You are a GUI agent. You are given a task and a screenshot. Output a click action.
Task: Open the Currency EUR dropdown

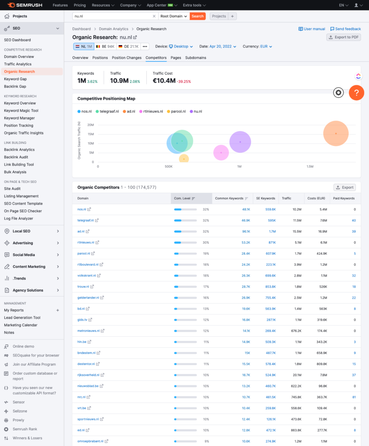[266, 46]
